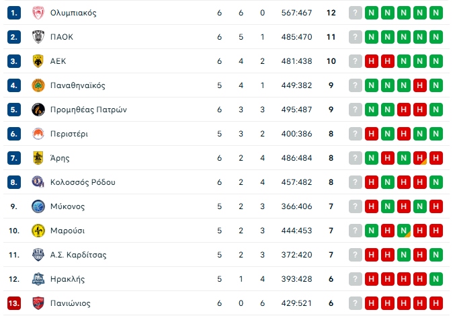455x316 pixels.
Task: Click the ΠΑΟΚ team logo
Action: point(38,37)
